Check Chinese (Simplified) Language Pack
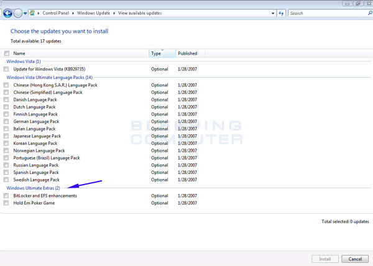Screen dimensions: 373x266 coord(6,92)
